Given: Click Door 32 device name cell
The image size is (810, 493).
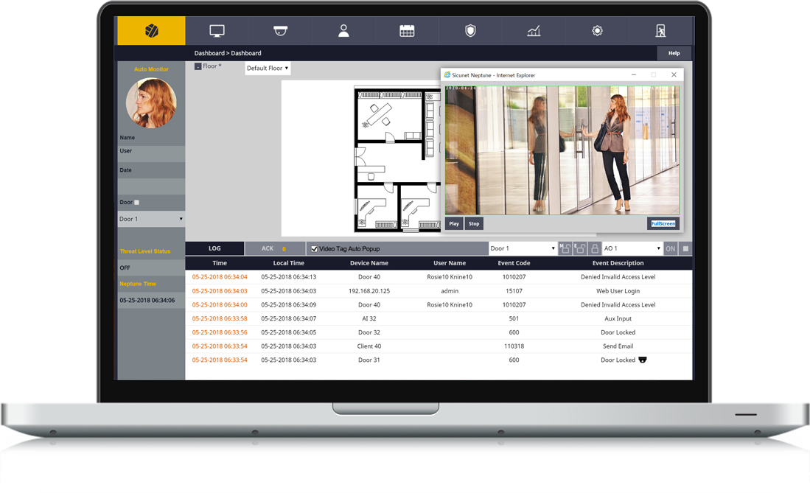Looking at the screenshot, I should click(369, 332).
